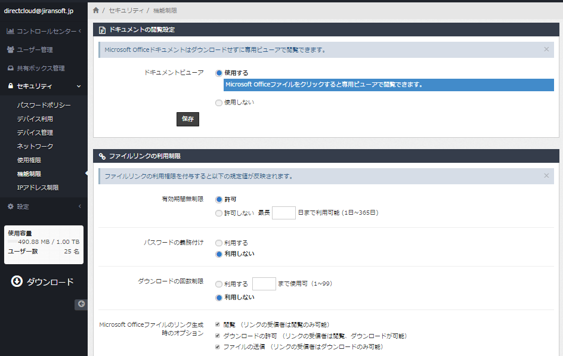
Task: Focus the 最長 days input field
Action: (284, 213)
